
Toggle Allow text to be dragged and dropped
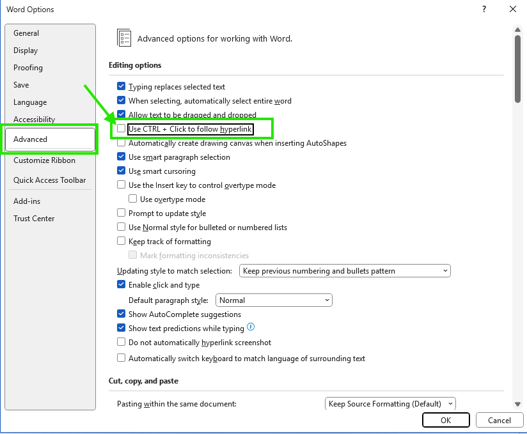pos(121,114)
